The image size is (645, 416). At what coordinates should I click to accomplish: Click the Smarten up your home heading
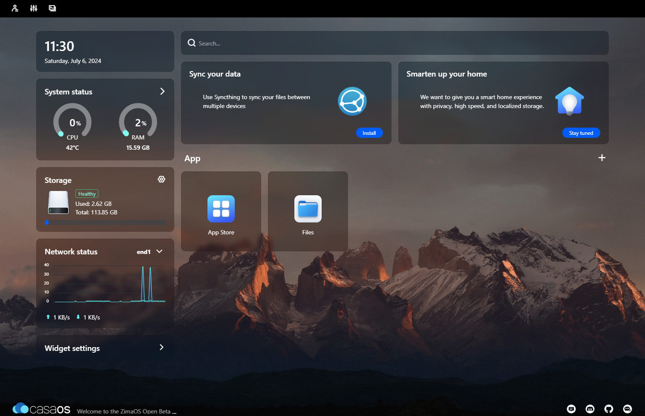pos(447,74)
